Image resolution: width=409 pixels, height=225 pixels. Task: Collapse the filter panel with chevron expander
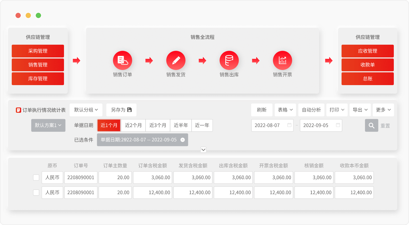pos(203,150)
